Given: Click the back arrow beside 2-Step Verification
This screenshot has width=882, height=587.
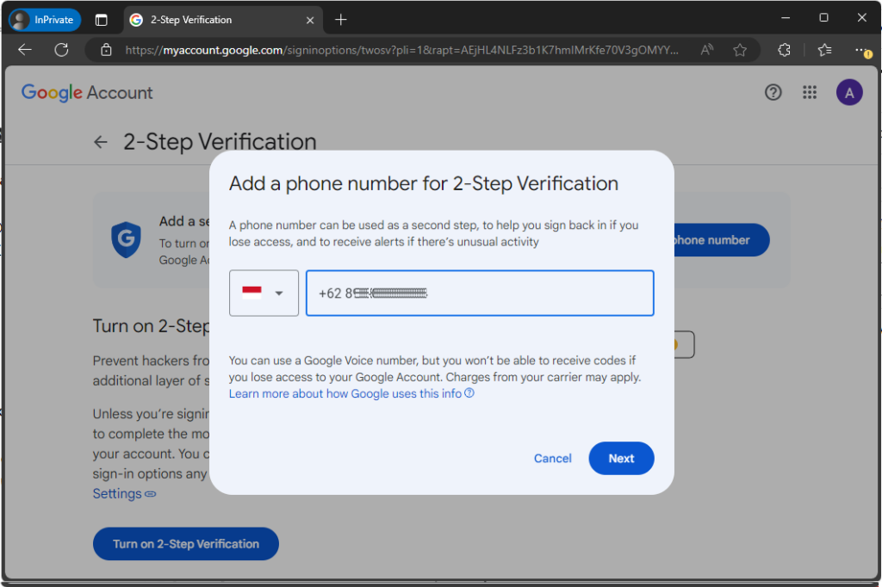Looking at the screenshot, I should (x=101, y=142).
